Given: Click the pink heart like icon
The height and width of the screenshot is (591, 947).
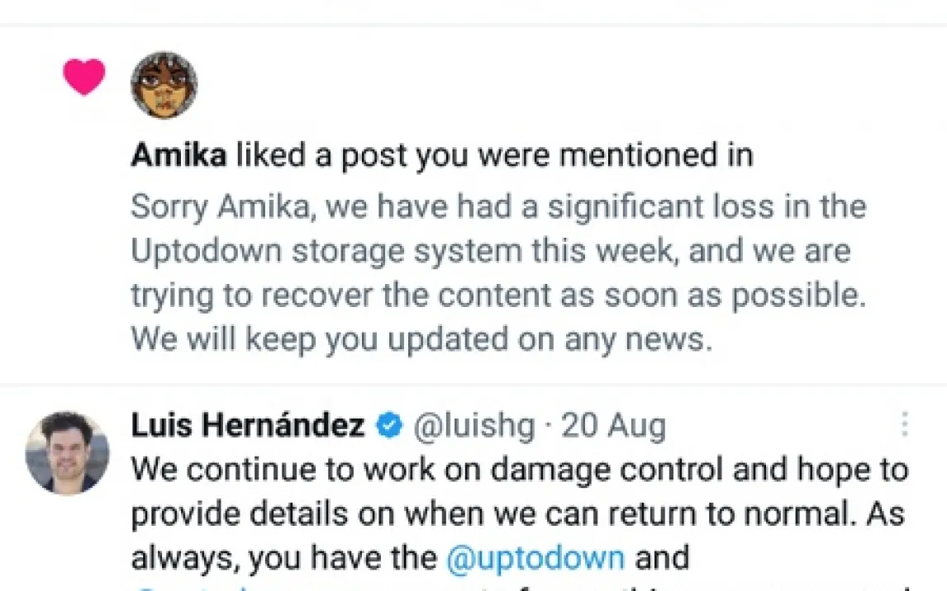Looking at the screenshot, I should [x=84, y=78].
